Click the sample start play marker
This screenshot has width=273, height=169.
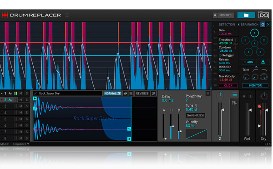[35, 99]
